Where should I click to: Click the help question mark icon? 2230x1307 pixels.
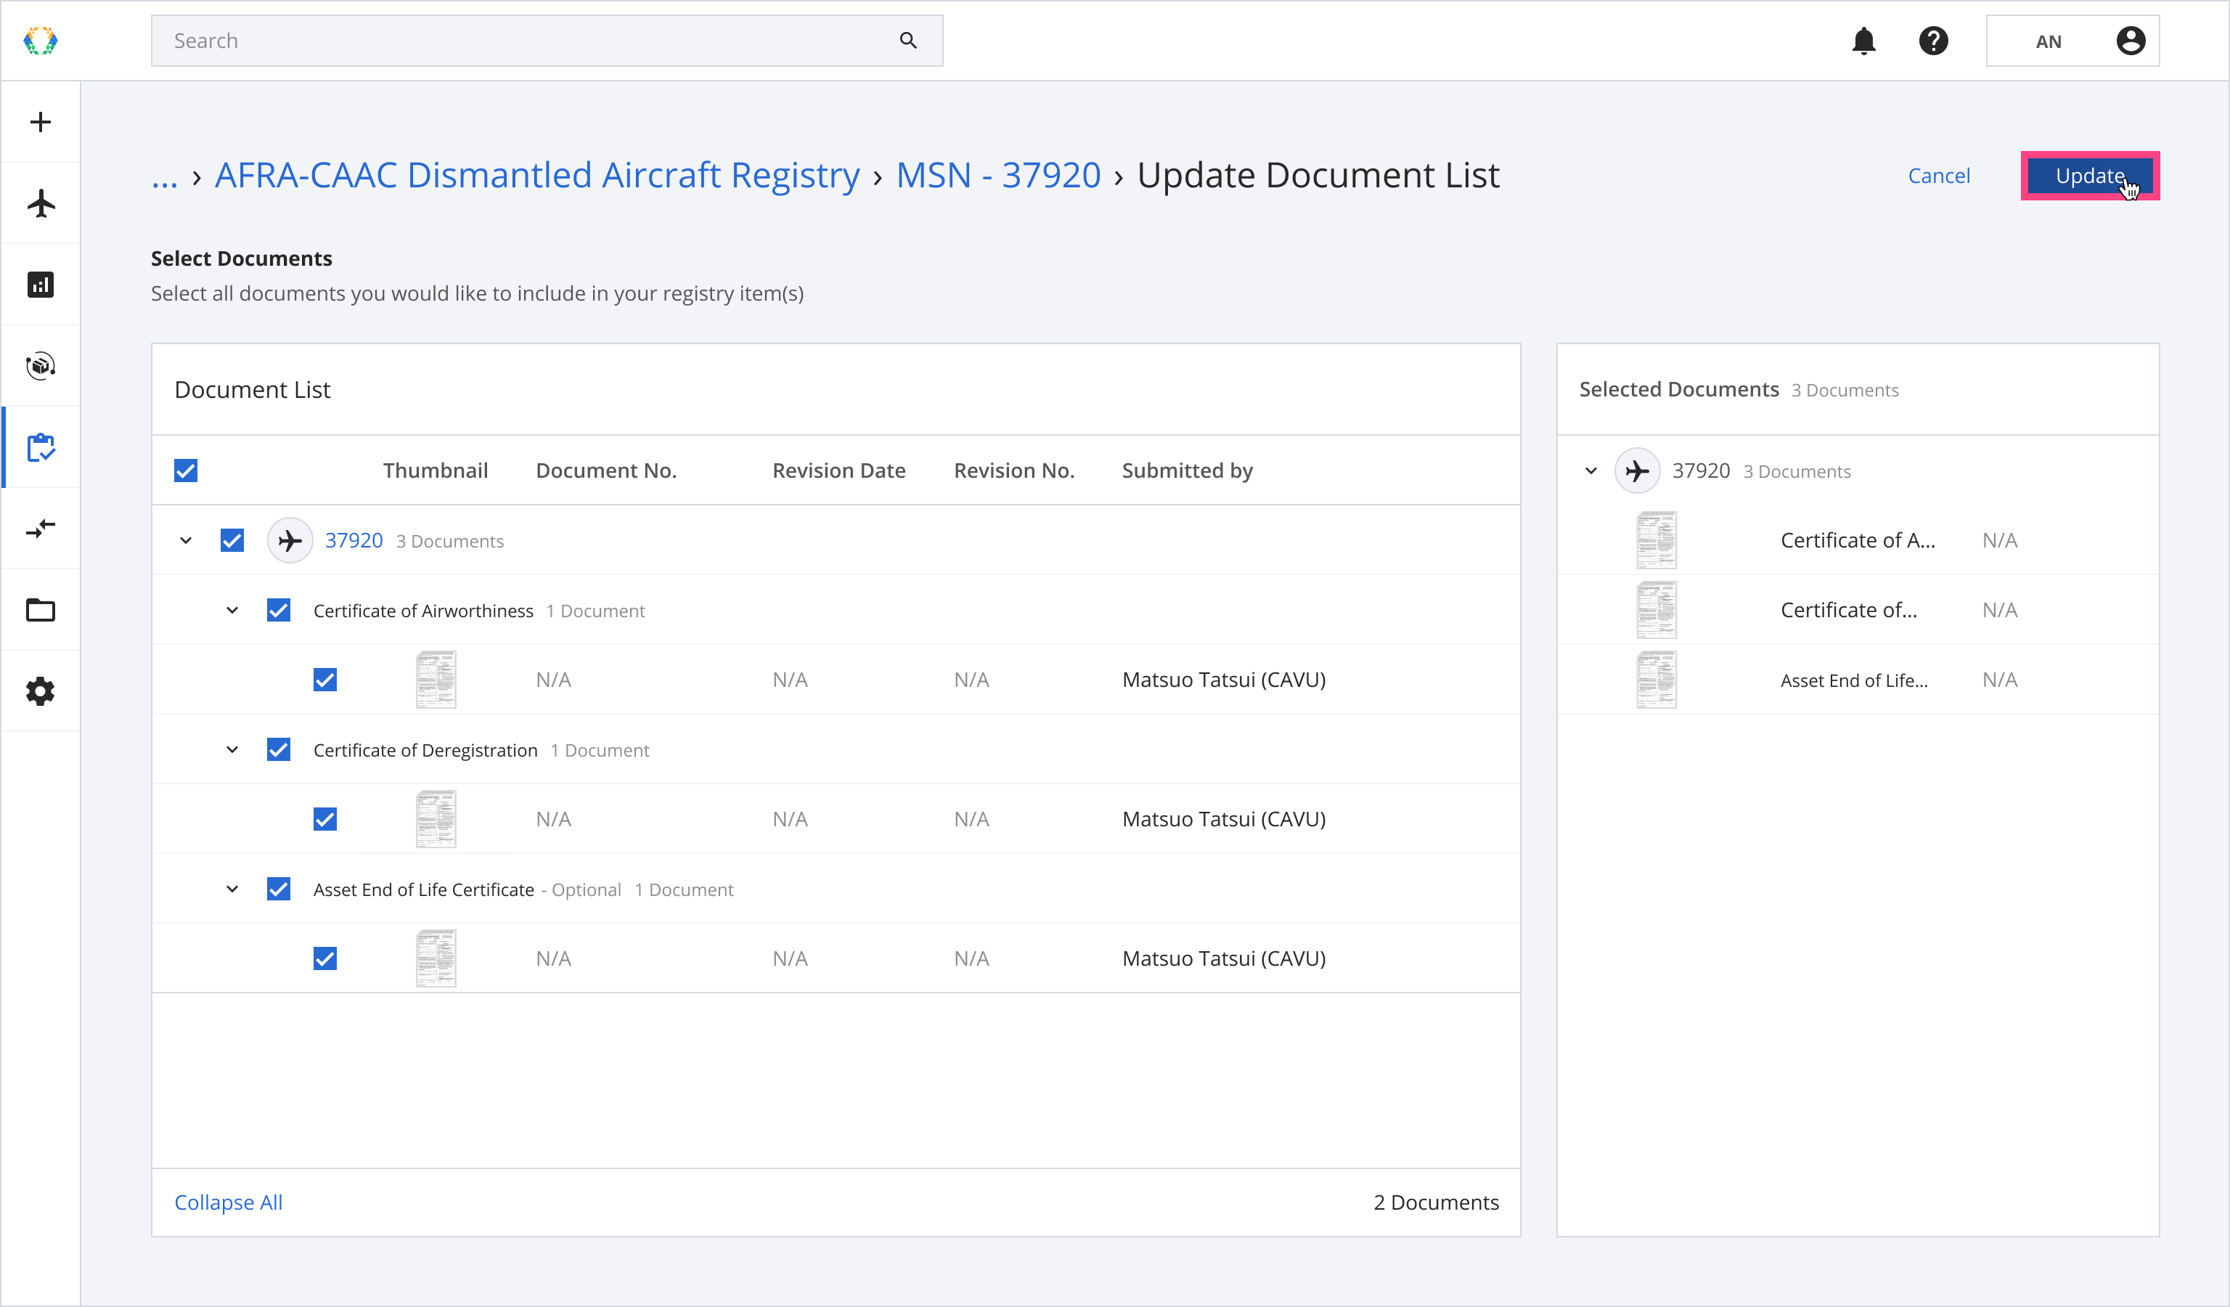click(x=1934, y=41)
